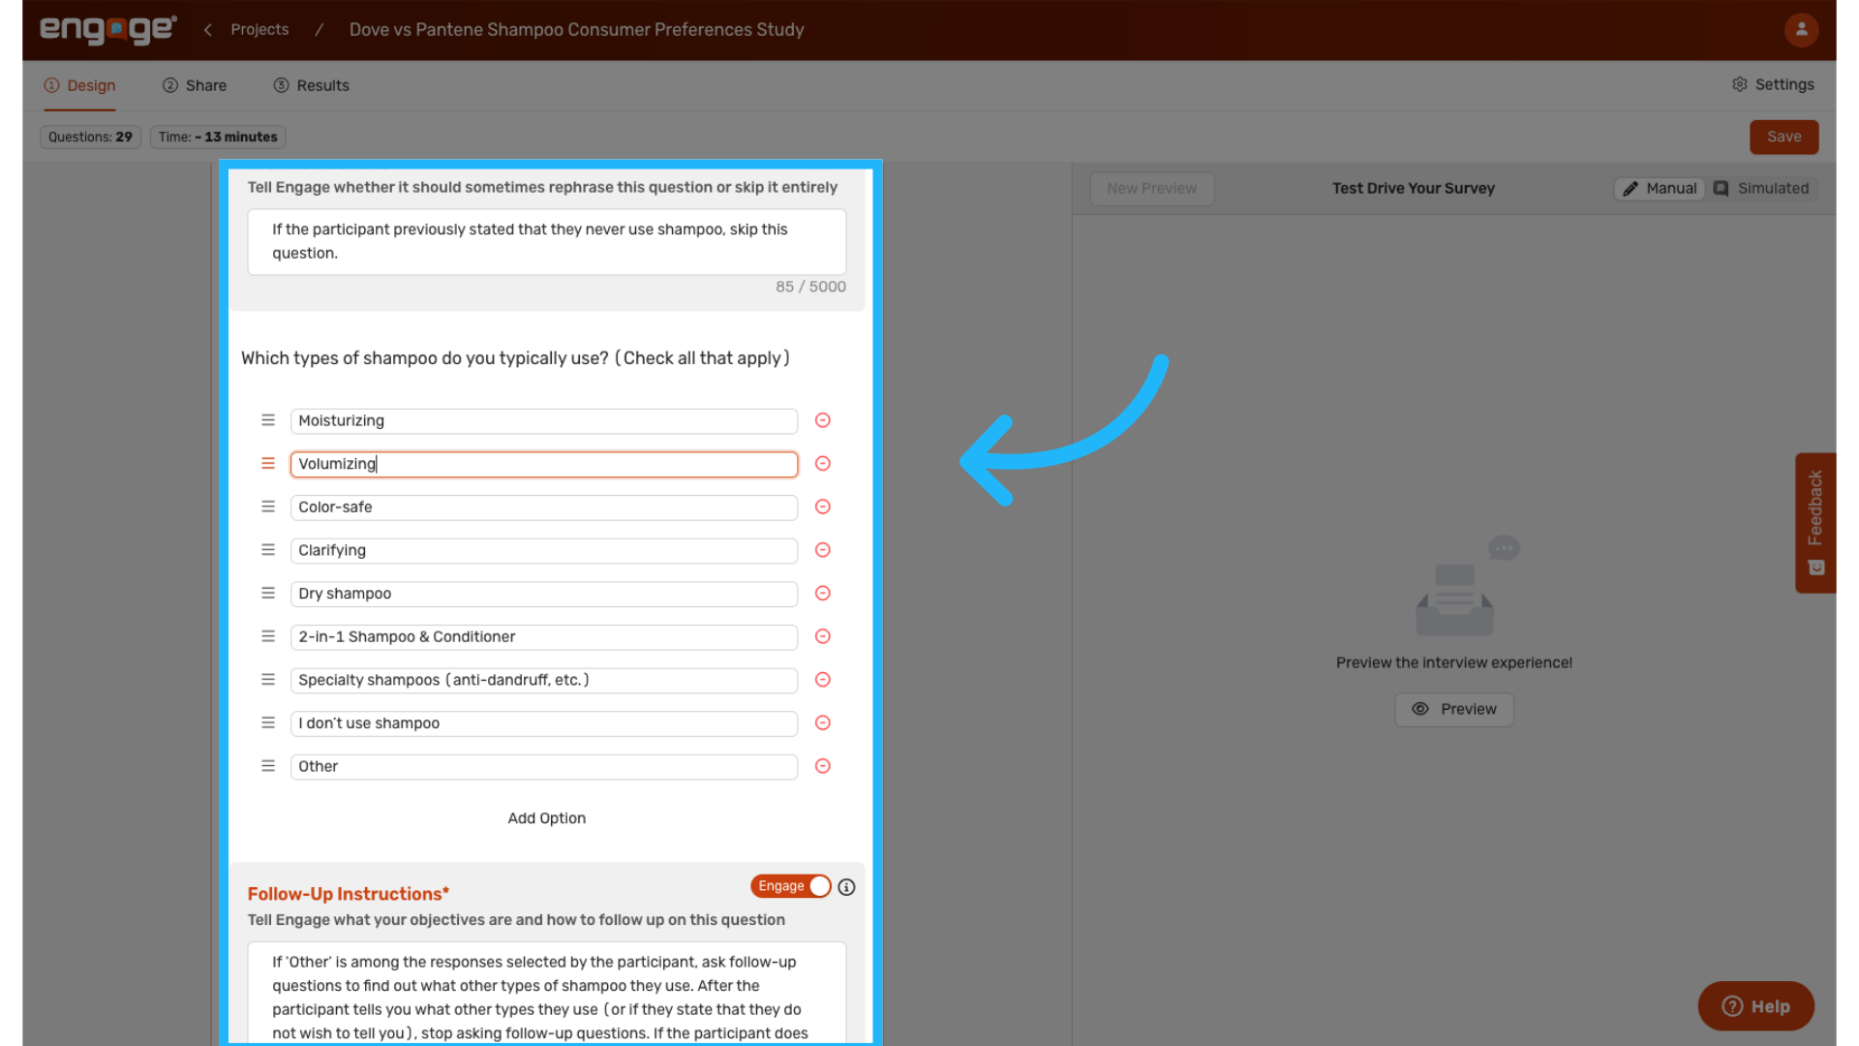Viewport: 1859px width, 1046px height.
Task: Remove the Other option
Action: [x=823, y=766]
